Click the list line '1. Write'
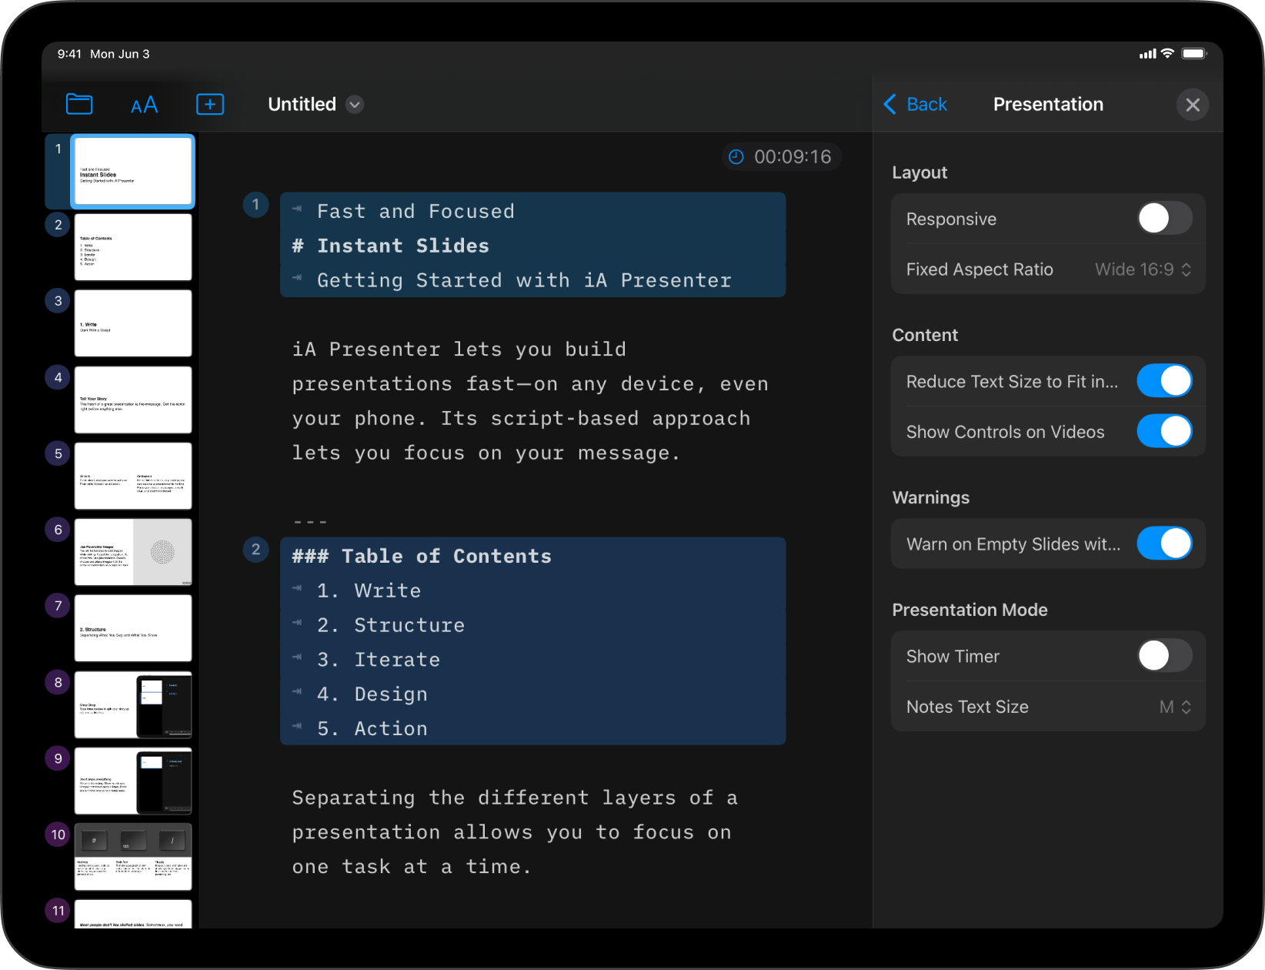 pos(369,590)
